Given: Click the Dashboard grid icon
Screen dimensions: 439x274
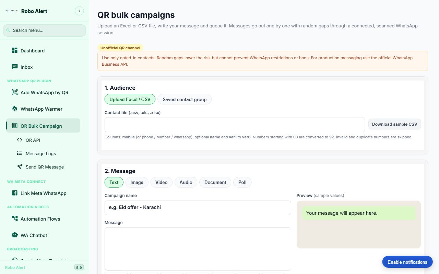Looking at the screenshot, I should 15,50.
